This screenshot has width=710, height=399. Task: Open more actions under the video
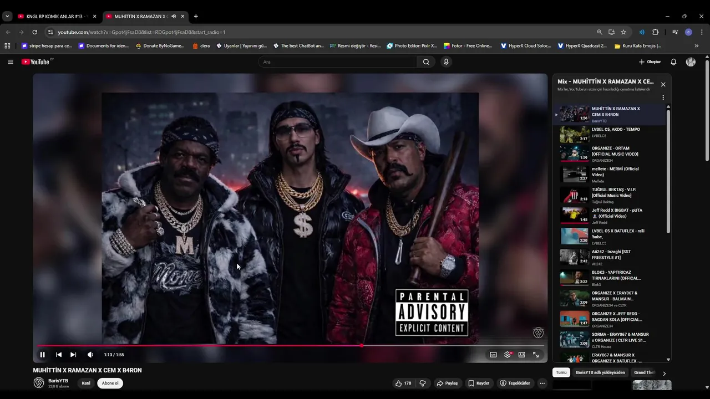click(x=542, y=383)
